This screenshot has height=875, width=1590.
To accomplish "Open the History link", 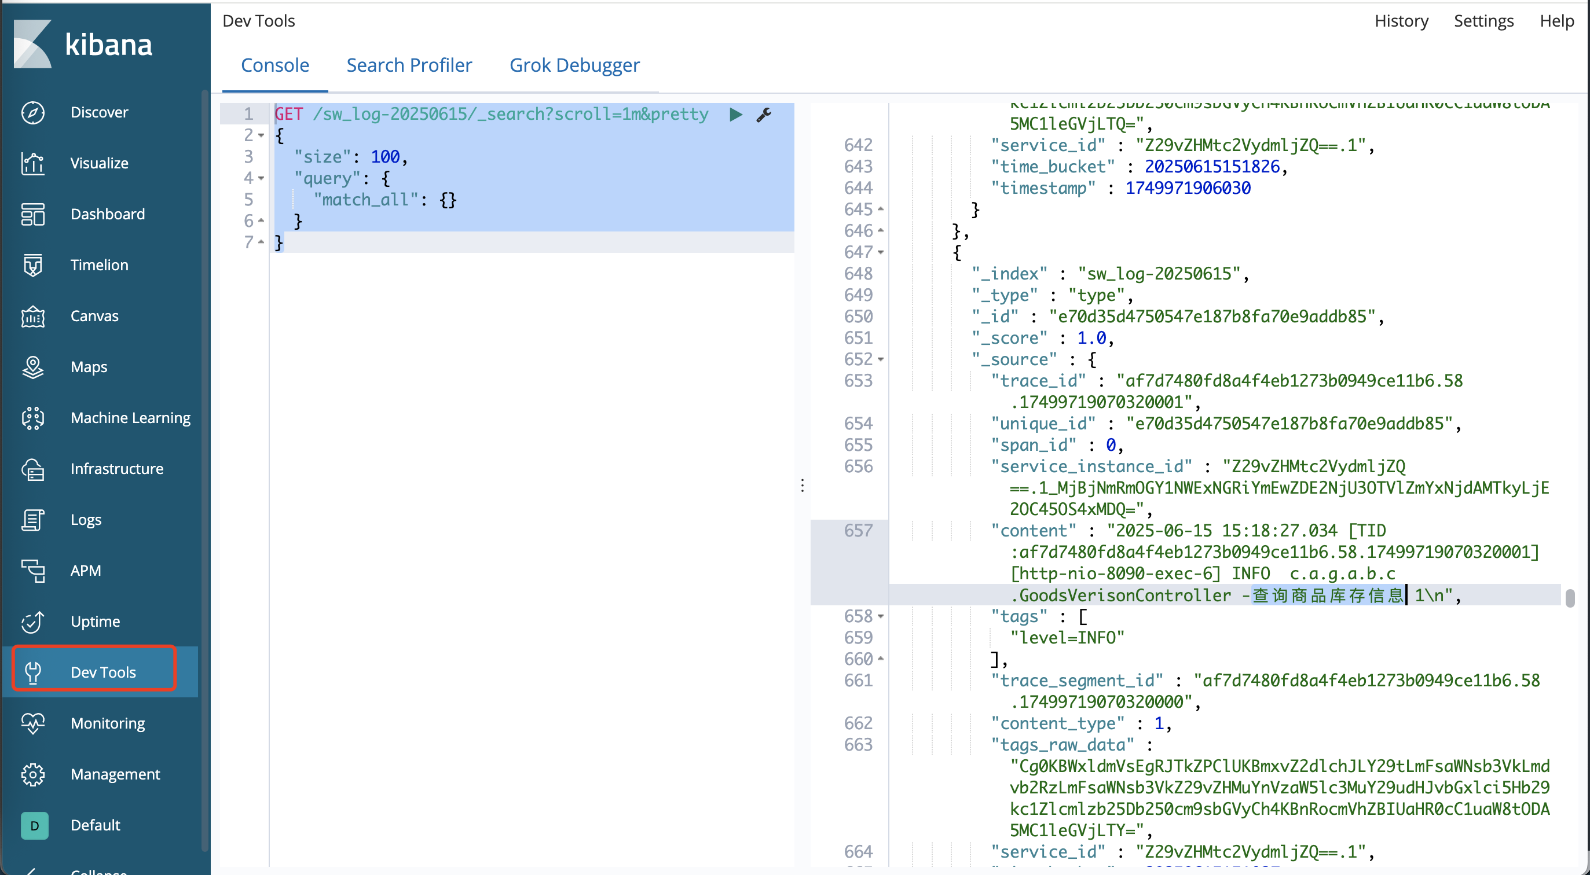I will coord(1401,21).
